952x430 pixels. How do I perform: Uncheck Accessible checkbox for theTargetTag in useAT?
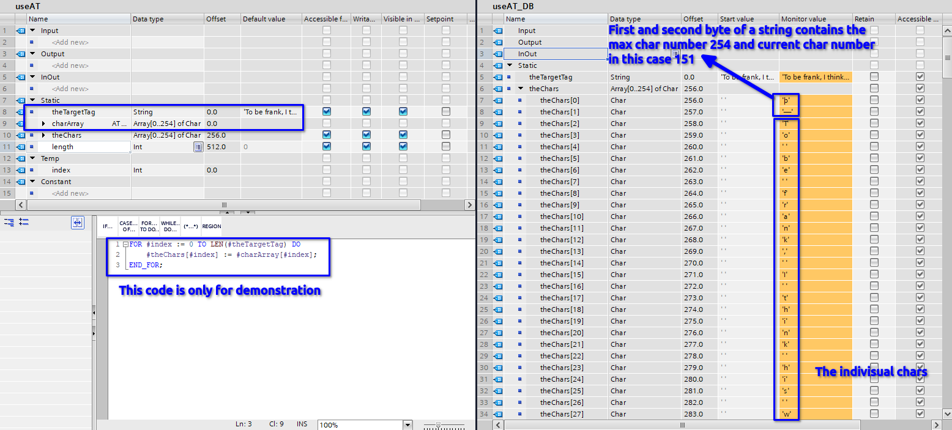pos(327,112)
